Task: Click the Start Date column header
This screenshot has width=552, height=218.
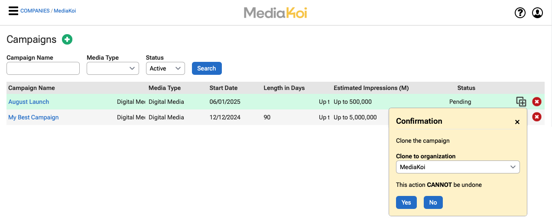Action: [x=224, y=88]
